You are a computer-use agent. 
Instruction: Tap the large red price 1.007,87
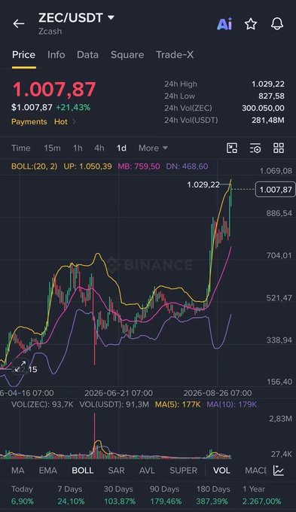pos(54,89)
